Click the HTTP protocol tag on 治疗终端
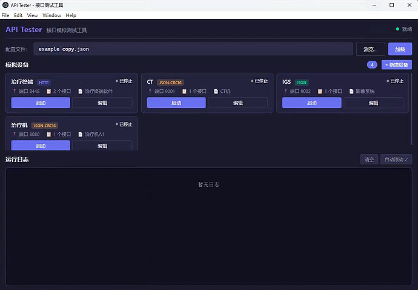This screenshot has width=418, height=290. pyautogui.click(x=44, y=83)
